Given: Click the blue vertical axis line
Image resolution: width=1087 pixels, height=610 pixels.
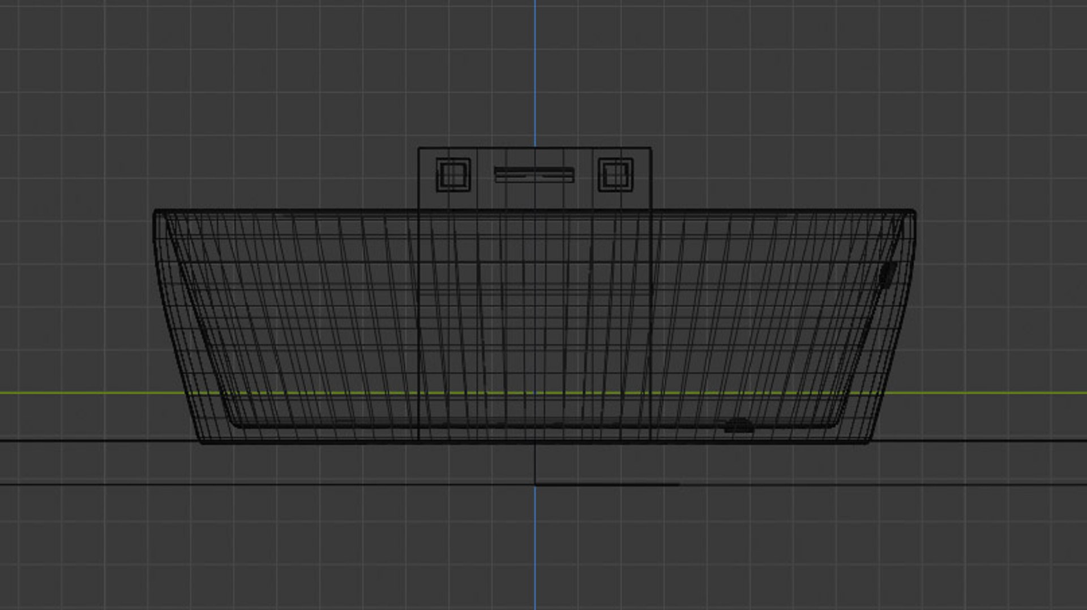Looking at the screenshot, I should point(535,73).
